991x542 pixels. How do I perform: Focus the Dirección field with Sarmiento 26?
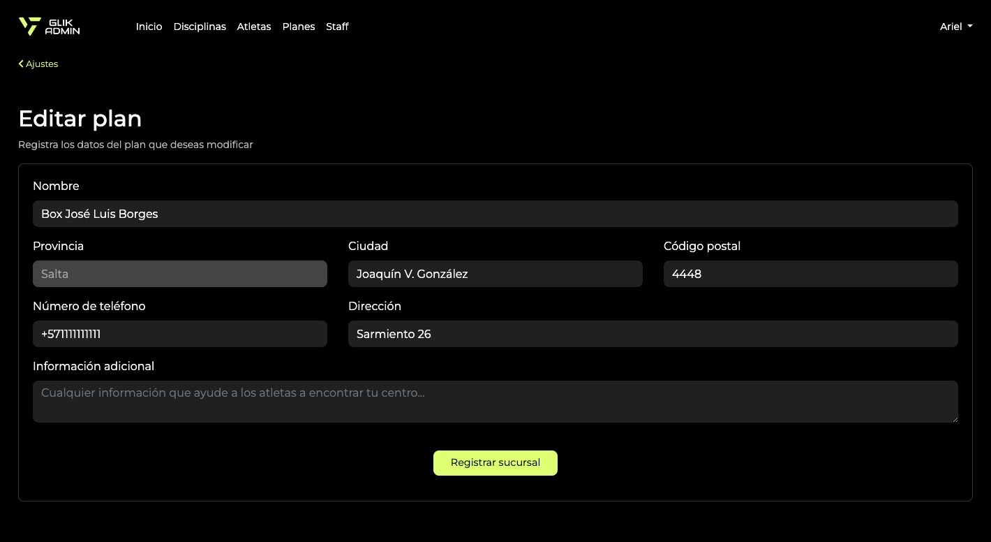coord(653,334)
